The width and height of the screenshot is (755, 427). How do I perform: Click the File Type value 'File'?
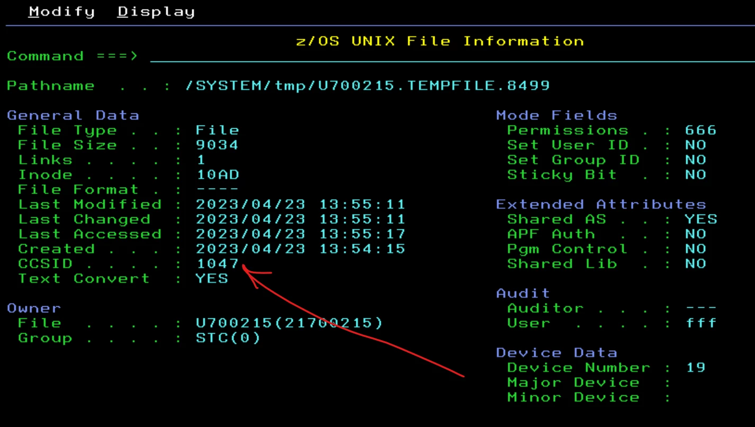click(217, 130)
